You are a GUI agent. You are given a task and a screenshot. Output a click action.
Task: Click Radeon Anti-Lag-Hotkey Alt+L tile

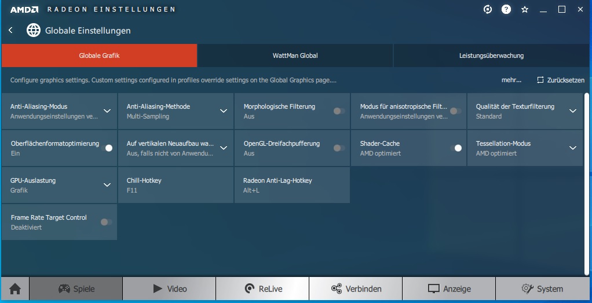click(292, 185)
